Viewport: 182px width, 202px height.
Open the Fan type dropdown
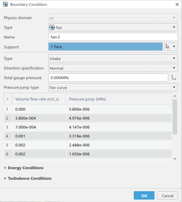pos(113,27)
